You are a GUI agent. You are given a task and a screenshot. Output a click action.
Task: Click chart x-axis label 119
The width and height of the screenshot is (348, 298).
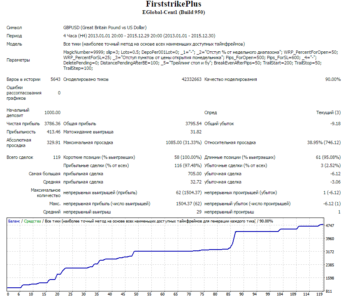(319, 294)
